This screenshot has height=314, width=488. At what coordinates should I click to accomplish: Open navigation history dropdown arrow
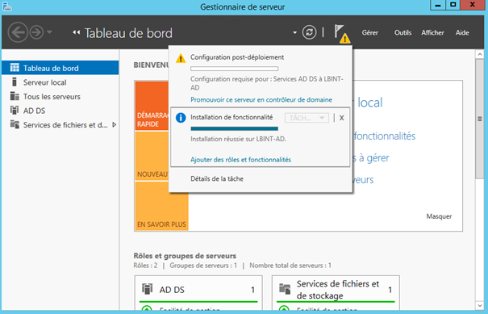pyautogui.click(x=49, y=31)
